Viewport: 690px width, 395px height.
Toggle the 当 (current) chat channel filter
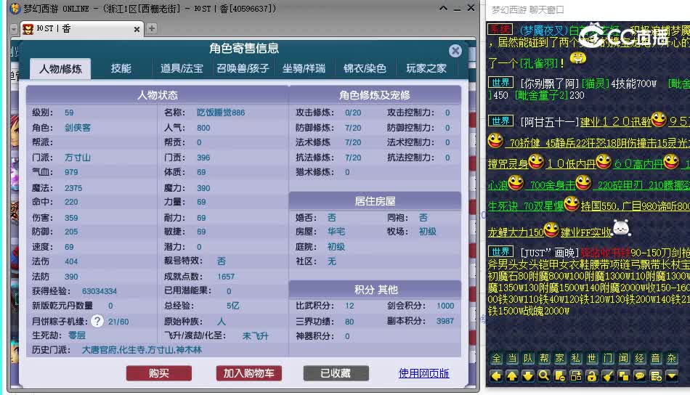point(512,359)
